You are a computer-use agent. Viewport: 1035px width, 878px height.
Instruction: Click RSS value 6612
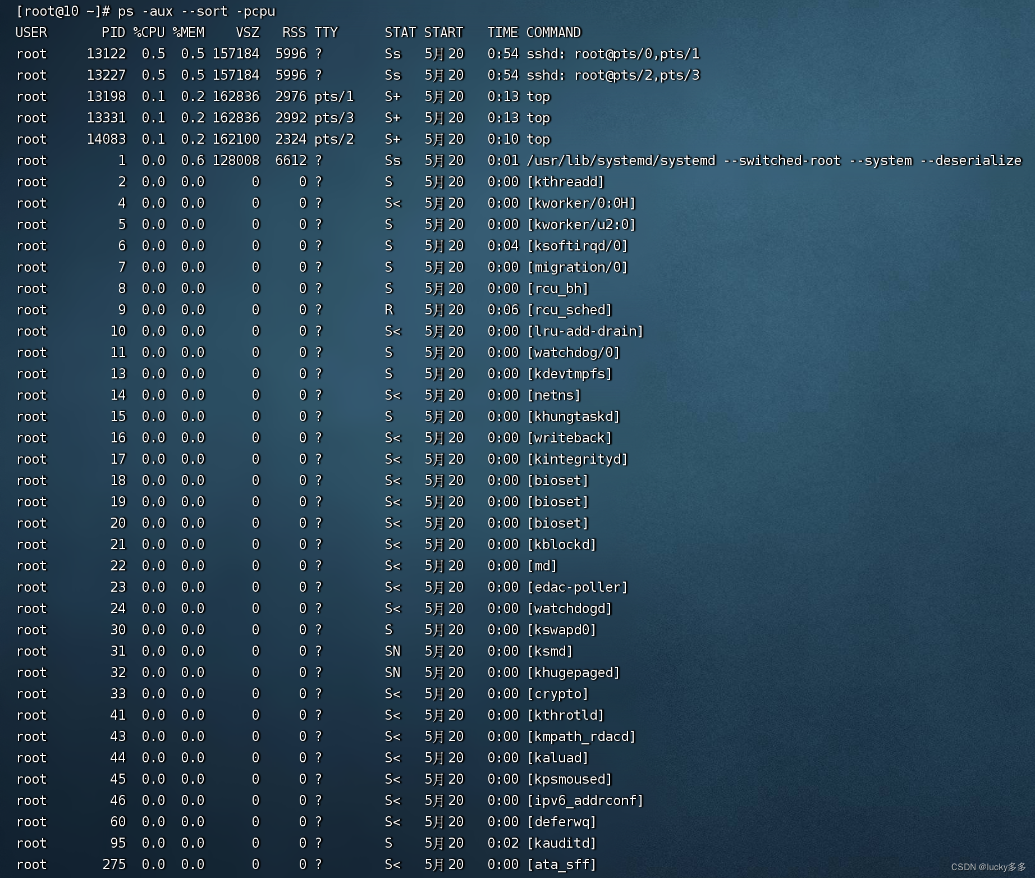pos(291,161)
